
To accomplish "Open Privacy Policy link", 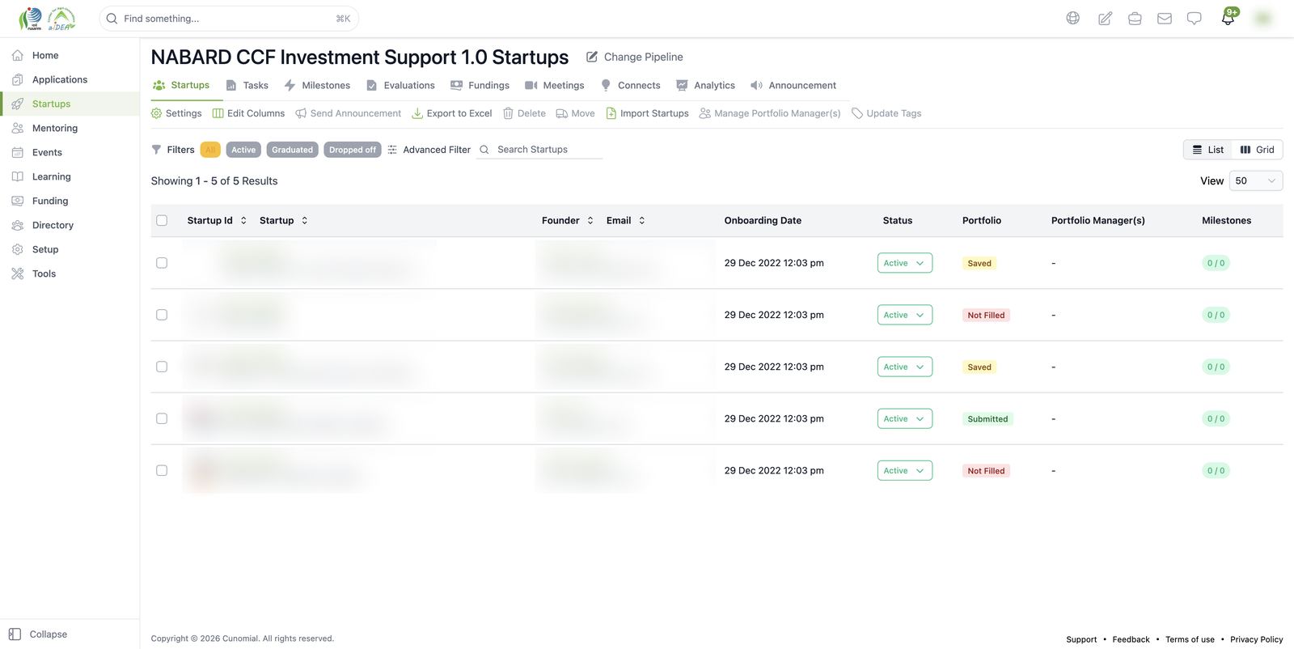I will (x=1256, y=639).
